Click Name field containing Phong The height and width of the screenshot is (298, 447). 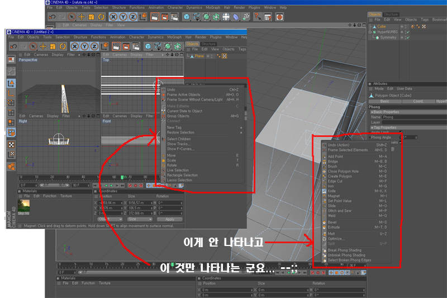(414, 117)
